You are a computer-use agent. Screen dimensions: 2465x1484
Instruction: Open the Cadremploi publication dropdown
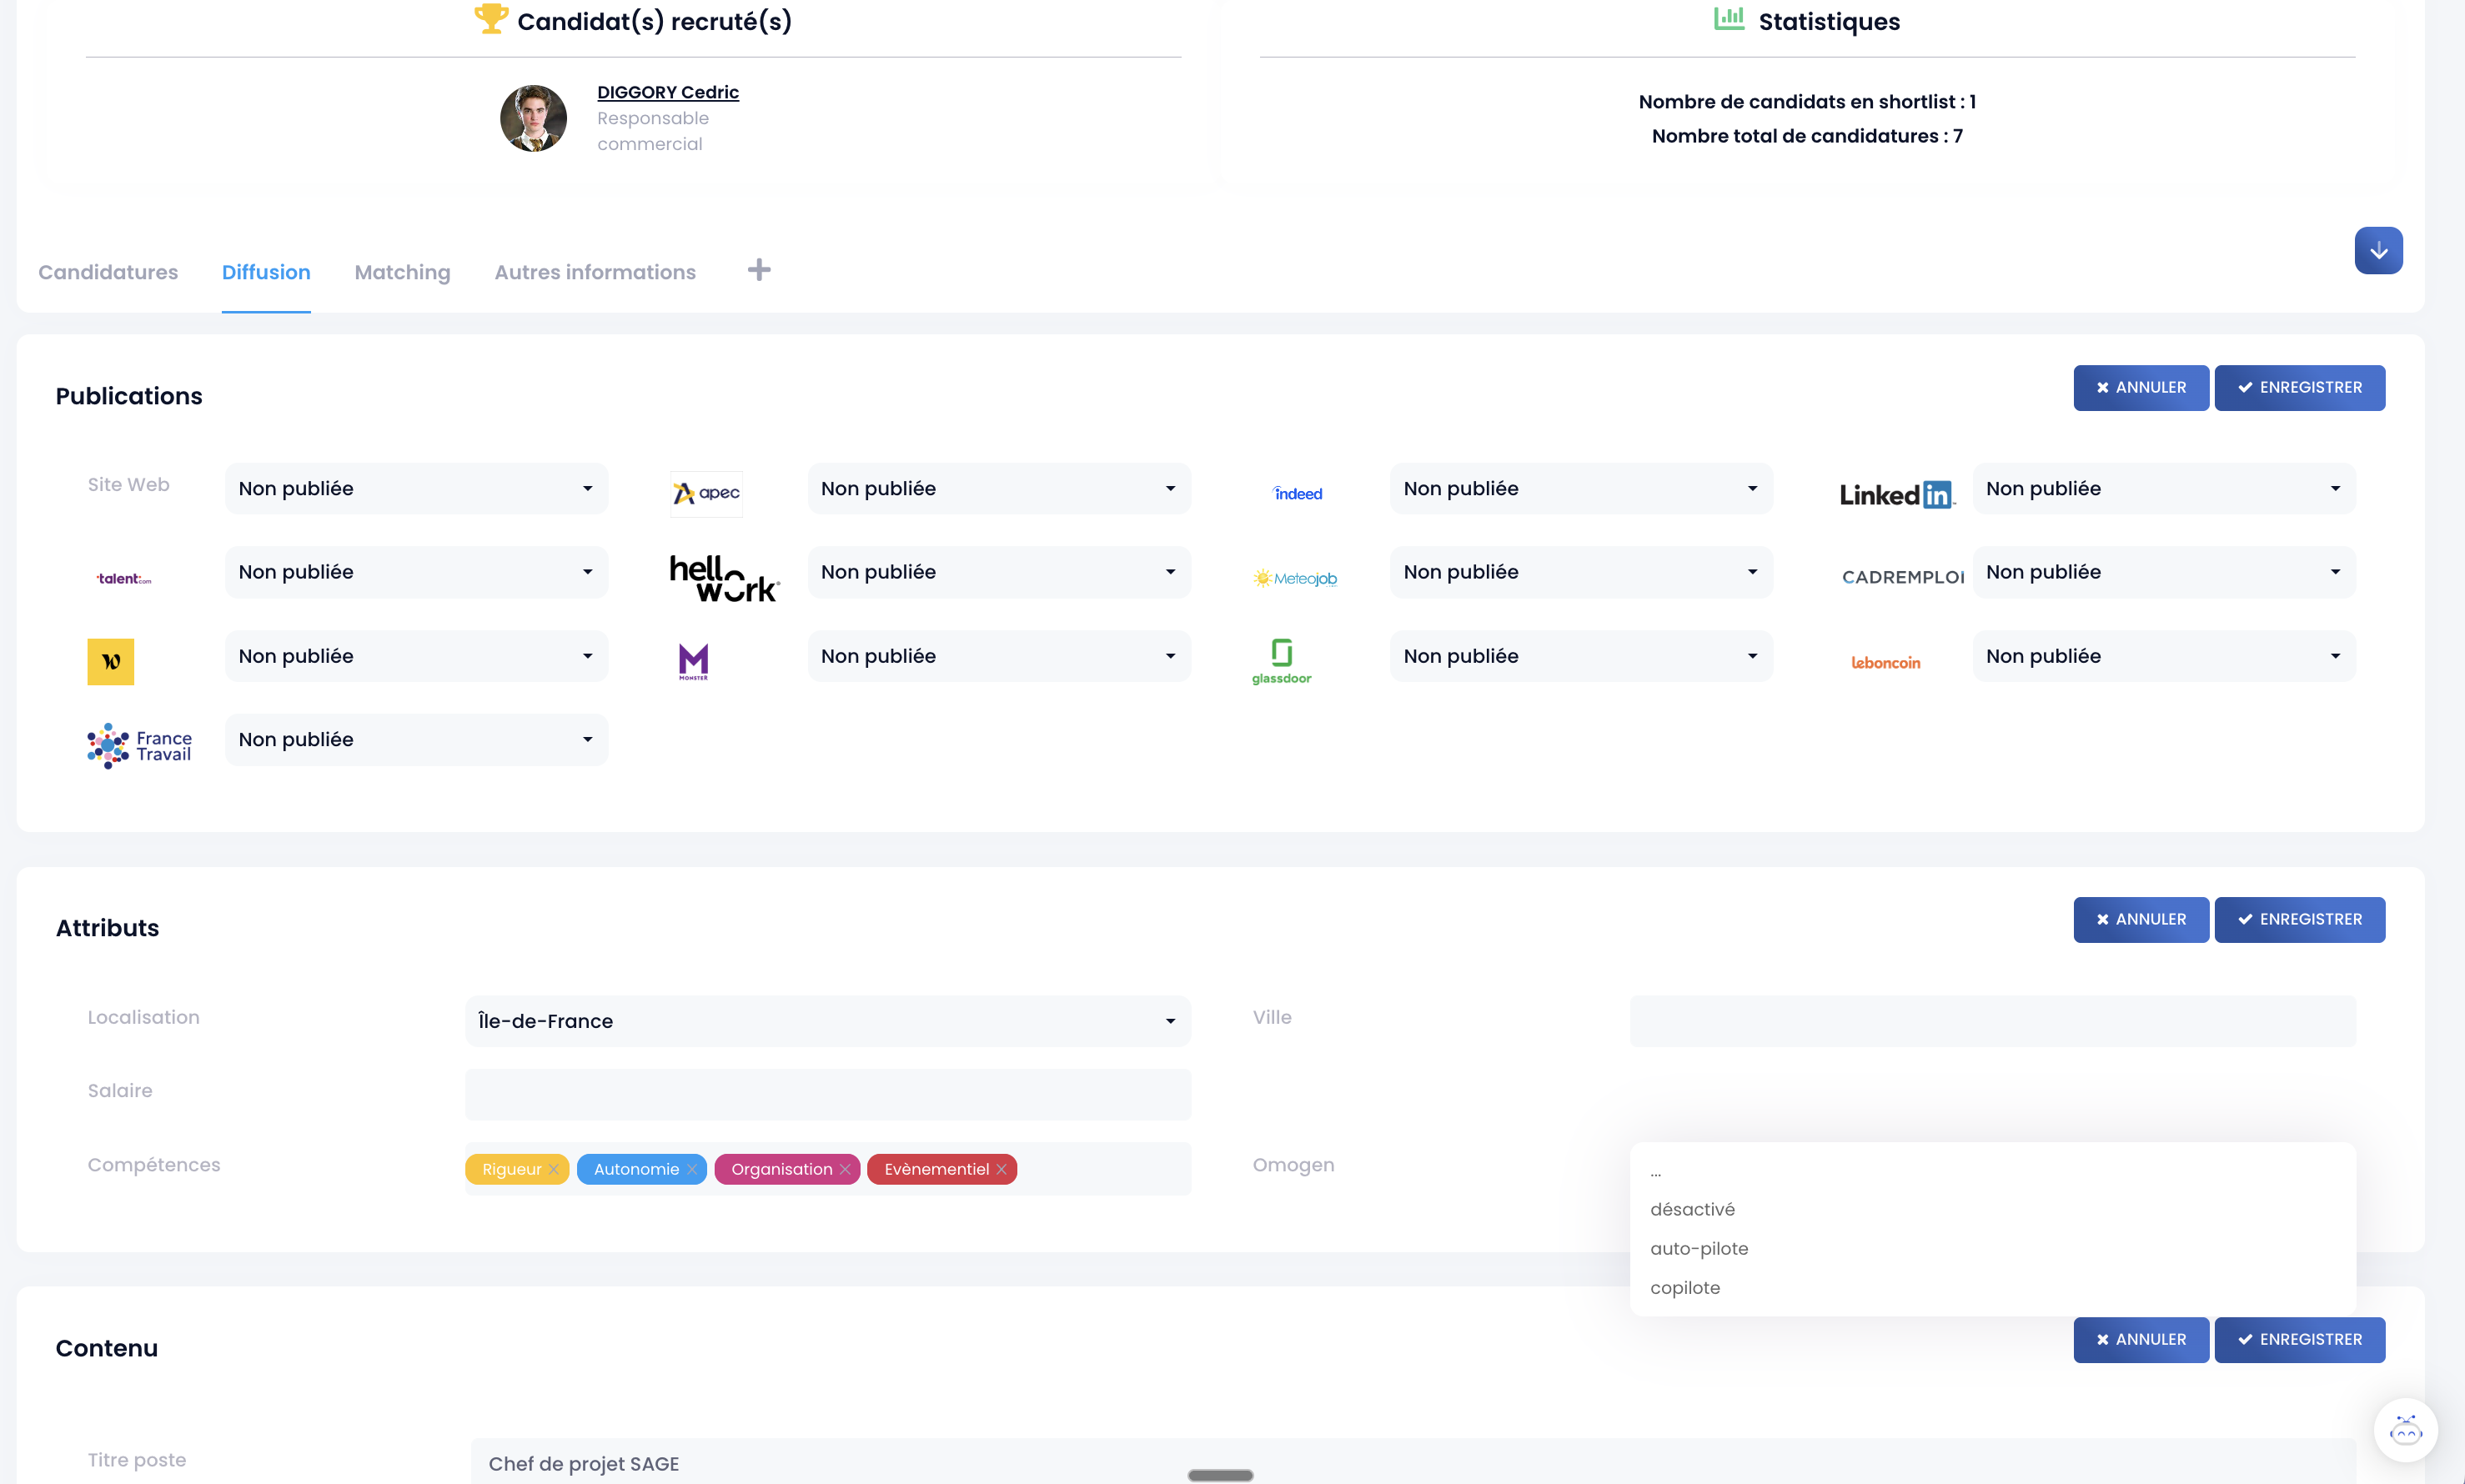coord(2164,572)
